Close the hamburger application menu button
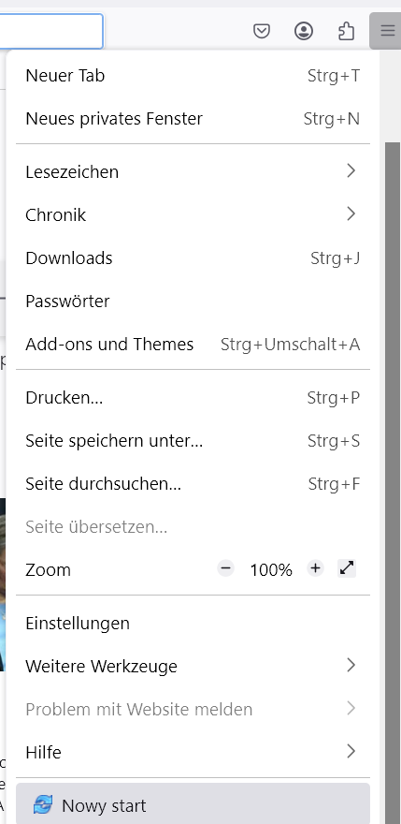The image size is (401, 824). [x=387, y=31]
